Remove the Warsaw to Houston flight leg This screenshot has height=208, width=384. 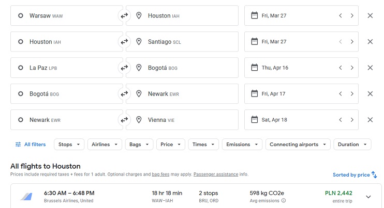[370, 15]
